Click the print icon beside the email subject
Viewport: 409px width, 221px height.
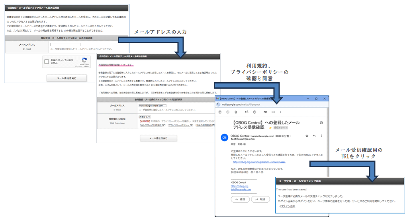(321, 122)
